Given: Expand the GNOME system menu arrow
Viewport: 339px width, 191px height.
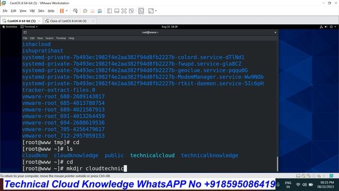Looking at the screenshot, I should [x=335, y=27].
